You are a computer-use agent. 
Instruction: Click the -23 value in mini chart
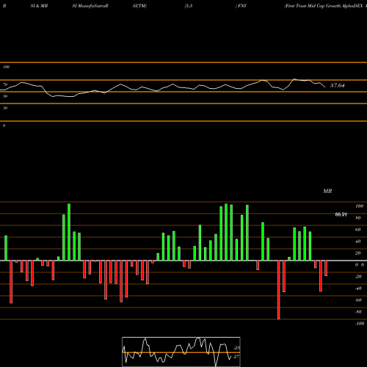pos(237,348)
